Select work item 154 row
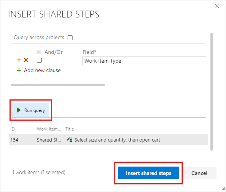Screen dimensions: 226x192 tap(108, 140)
